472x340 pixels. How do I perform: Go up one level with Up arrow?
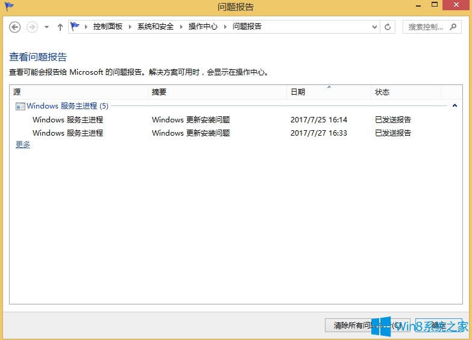coord(60,27)
